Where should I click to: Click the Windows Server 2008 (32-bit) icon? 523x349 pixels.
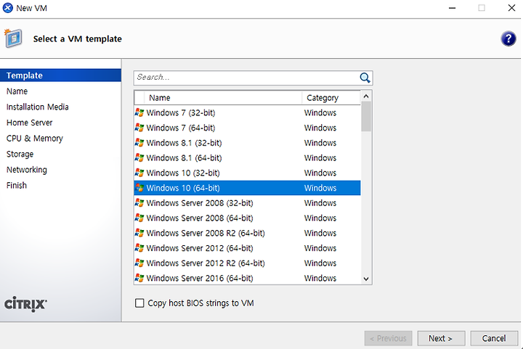[139, 203]
